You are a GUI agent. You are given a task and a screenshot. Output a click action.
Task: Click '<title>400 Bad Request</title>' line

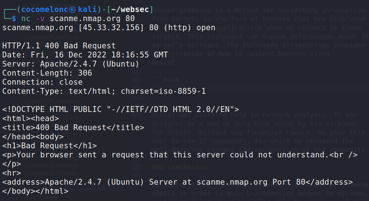coord(73,127)
